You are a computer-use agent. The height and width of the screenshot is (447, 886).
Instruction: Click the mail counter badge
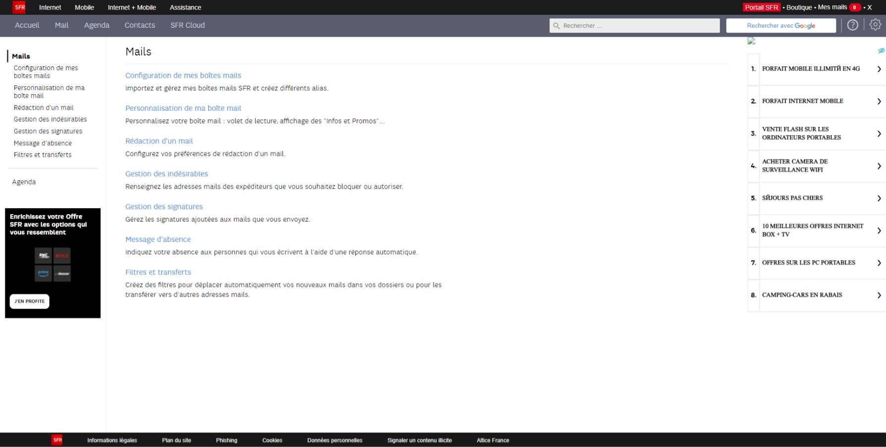click(854, 7)
